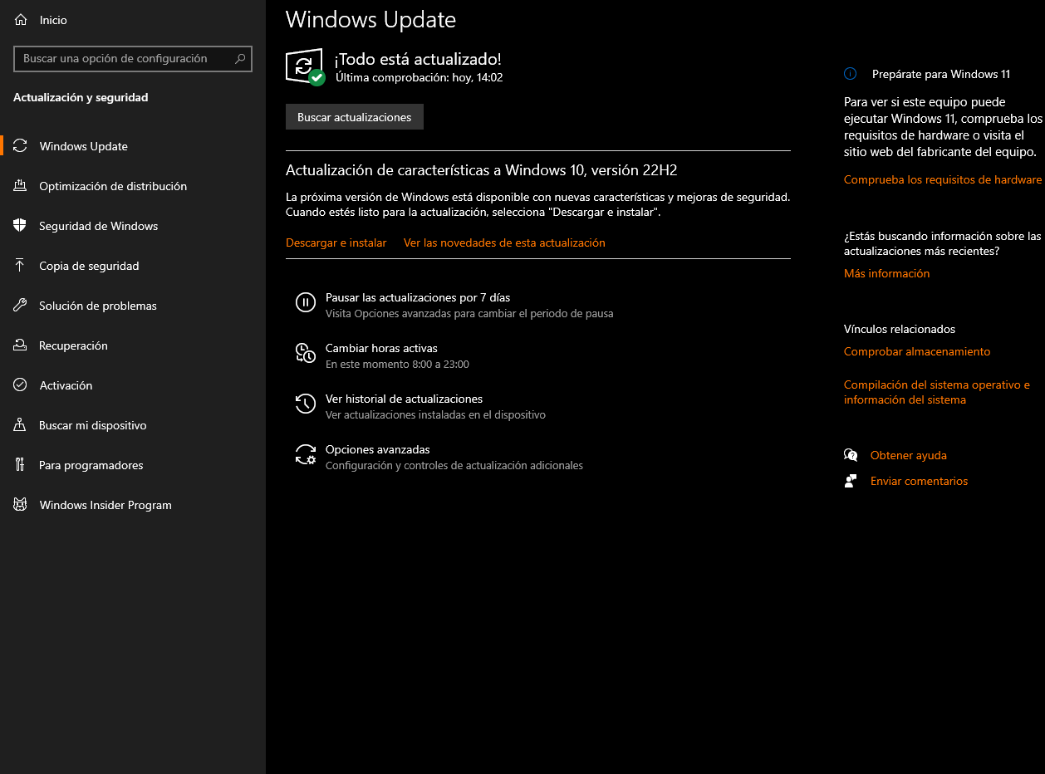Image resolution: width=1045 pixels, height=774 pixels.
Task: Click the Seguridad de Windows shield icon
Action: click(21, 226)
